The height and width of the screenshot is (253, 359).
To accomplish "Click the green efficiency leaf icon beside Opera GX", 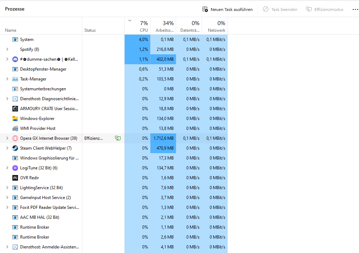I will 118,138.
